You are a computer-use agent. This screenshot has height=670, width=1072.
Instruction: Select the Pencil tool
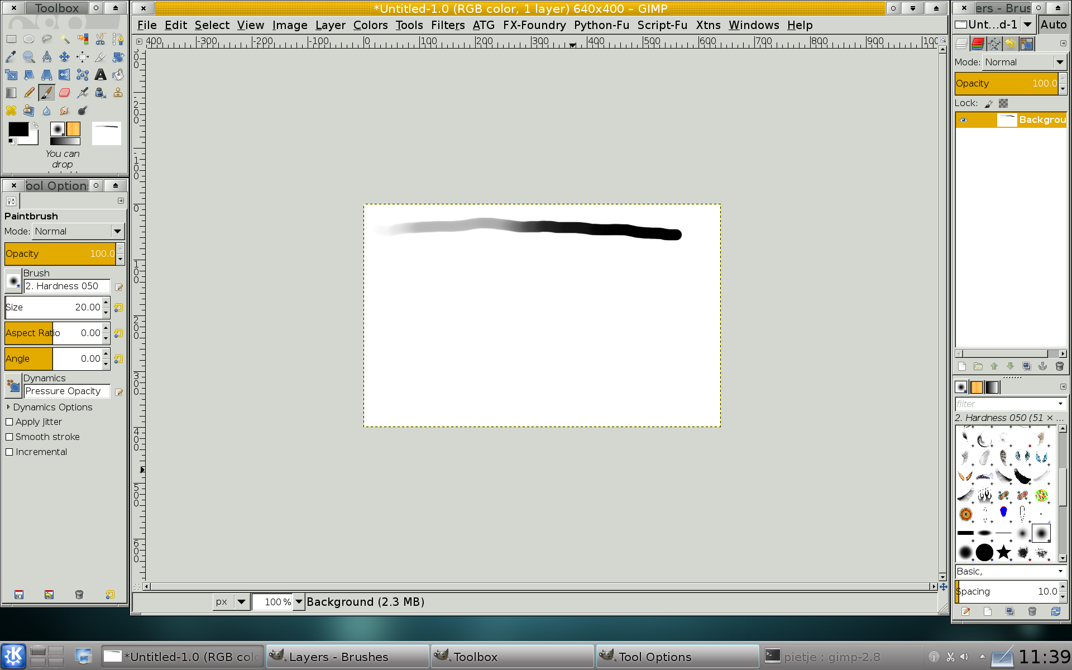29,93
